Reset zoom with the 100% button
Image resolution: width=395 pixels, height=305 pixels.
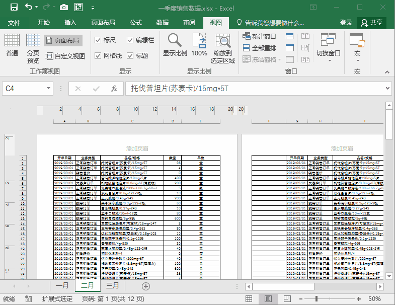(x=199, y=45)
